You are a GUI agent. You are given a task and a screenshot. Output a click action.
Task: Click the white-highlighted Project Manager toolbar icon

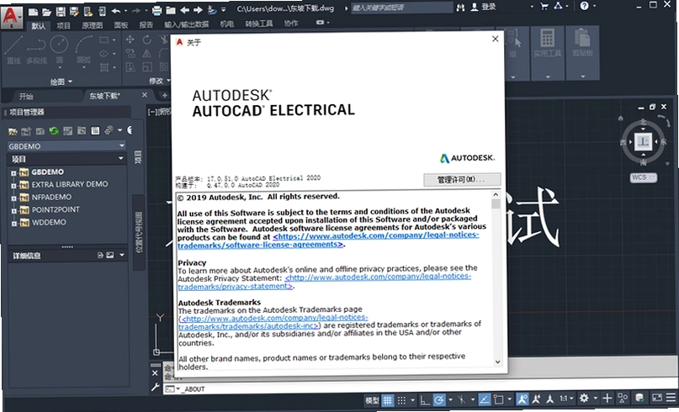[x=95, y=130]
